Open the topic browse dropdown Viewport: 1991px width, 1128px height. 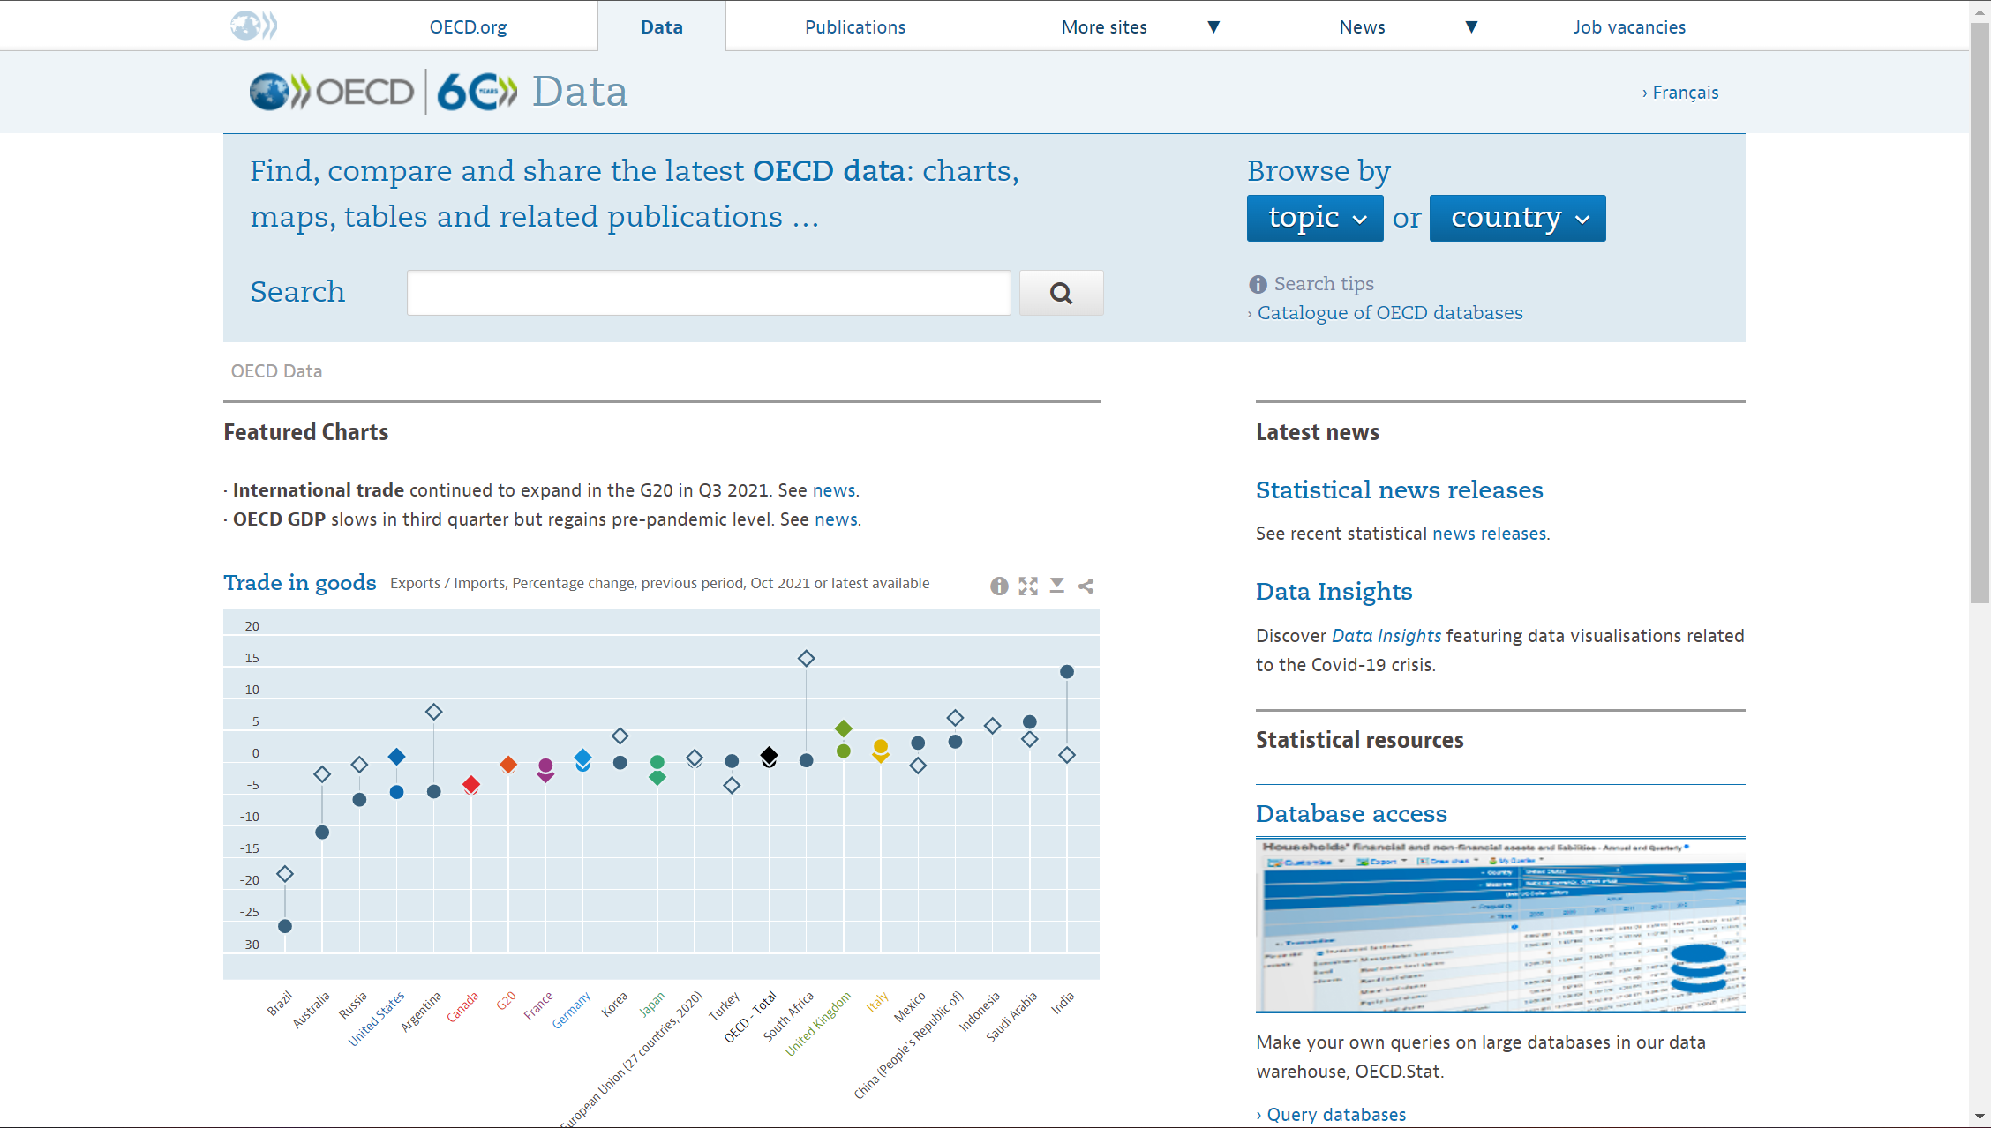[1316, 218]
